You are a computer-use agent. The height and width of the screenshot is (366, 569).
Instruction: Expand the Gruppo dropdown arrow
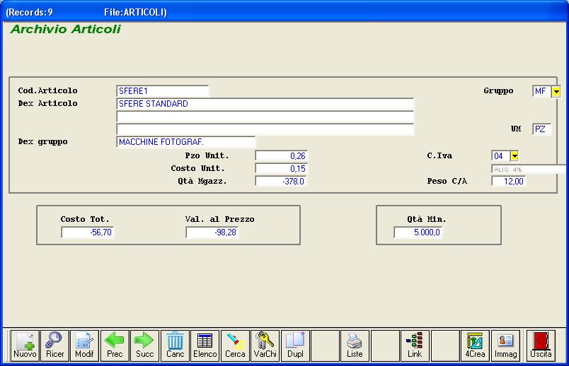click(x=556, y=91)
